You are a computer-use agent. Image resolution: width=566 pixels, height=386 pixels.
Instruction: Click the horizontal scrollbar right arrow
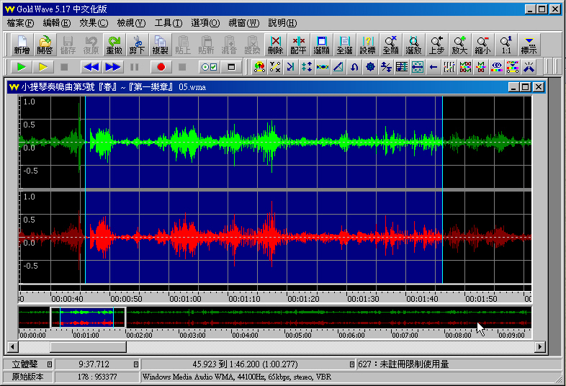(x=539, y=347)
